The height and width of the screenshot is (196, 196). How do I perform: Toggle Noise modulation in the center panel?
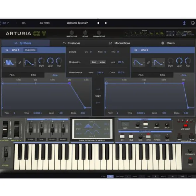pyautogui.click(x=102, y=62)
